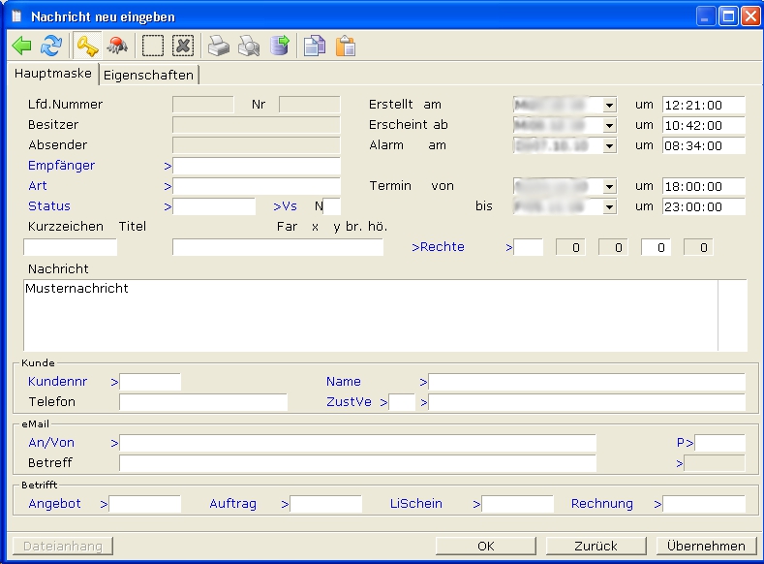Screen dimensions: 764x564
Task: Click the yellow key icon
Action: tap(87, 47)
